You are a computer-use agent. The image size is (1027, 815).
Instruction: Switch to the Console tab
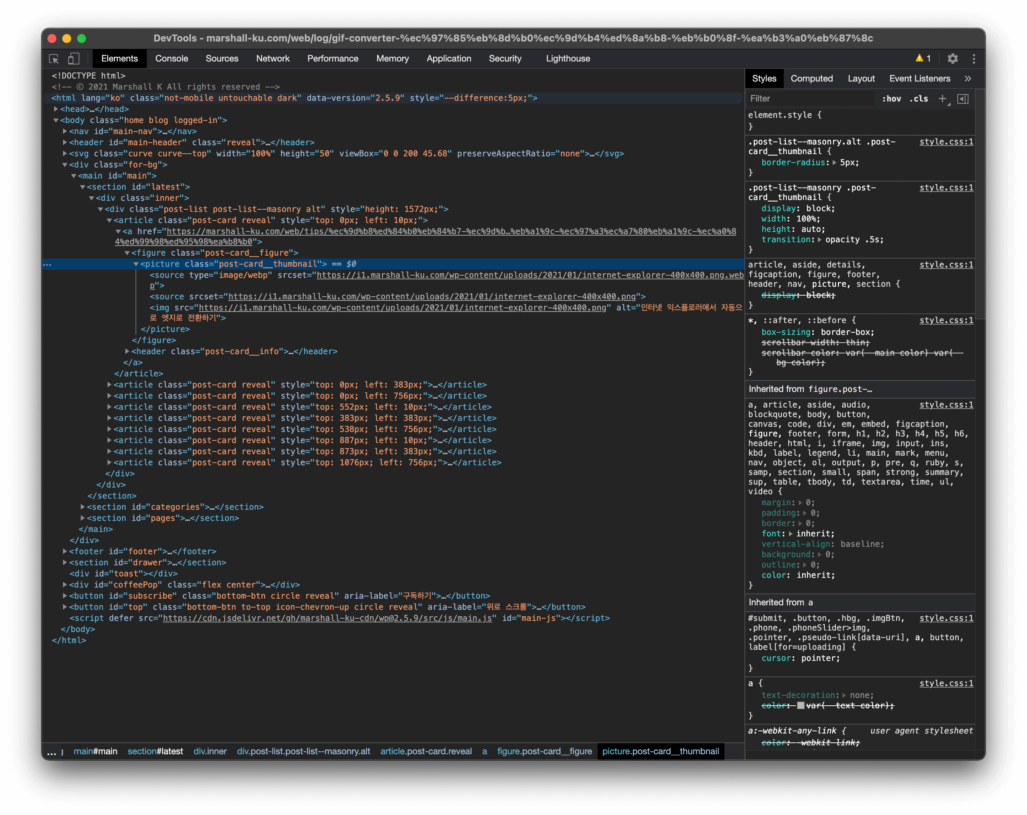172,59
